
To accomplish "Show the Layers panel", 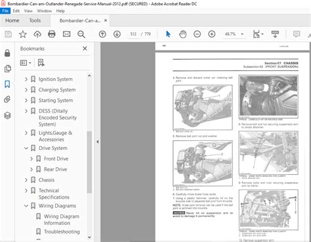I will [x=7, y=115].
